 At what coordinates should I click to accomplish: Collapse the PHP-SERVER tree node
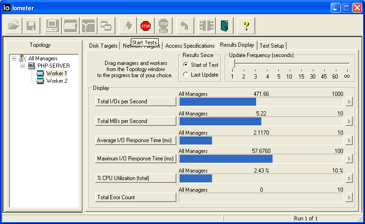[23, 66]
